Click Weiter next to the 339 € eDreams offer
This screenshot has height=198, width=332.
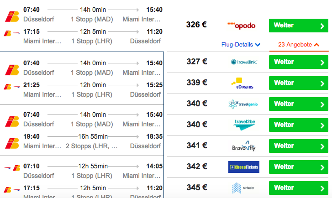(299, 83)
